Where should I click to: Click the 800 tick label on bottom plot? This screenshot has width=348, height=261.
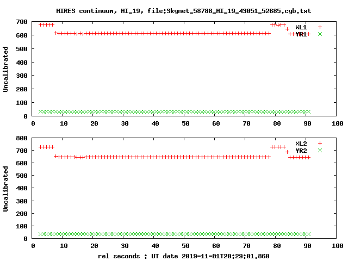[x=22, y=138]
